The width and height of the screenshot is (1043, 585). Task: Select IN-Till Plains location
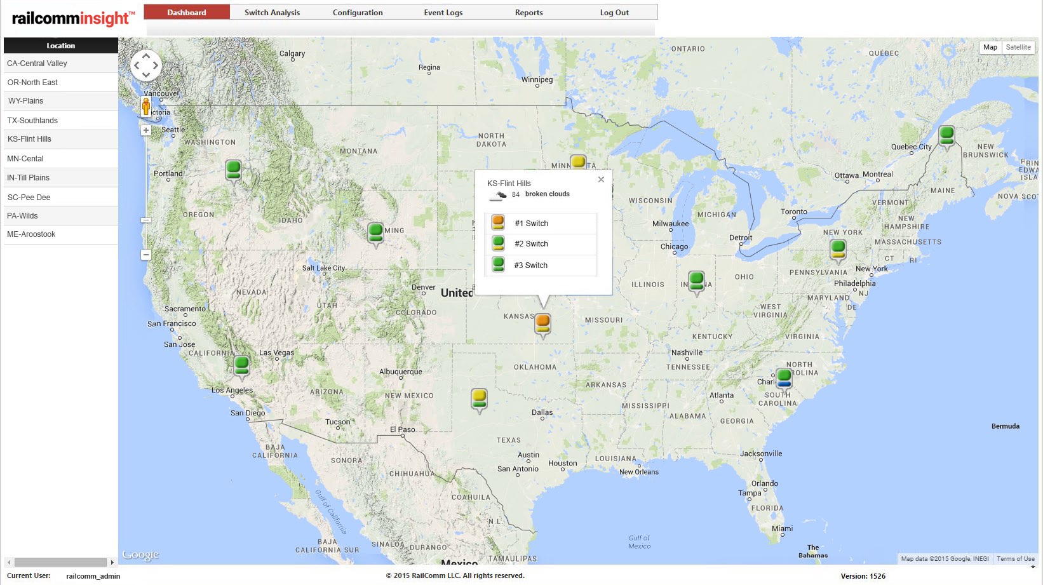60,178
